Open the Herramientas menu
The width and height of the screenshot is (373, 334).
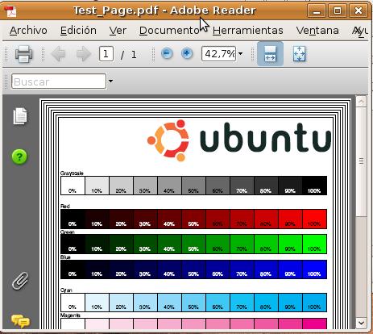click(x=248, y=31)
